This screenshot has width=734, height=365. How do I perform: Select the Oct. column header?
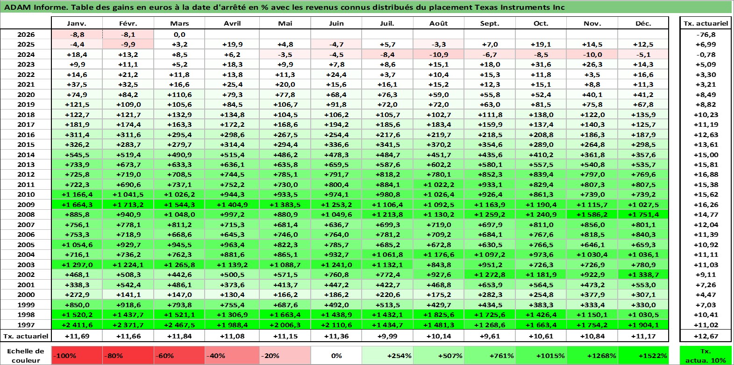coord(541,23)
